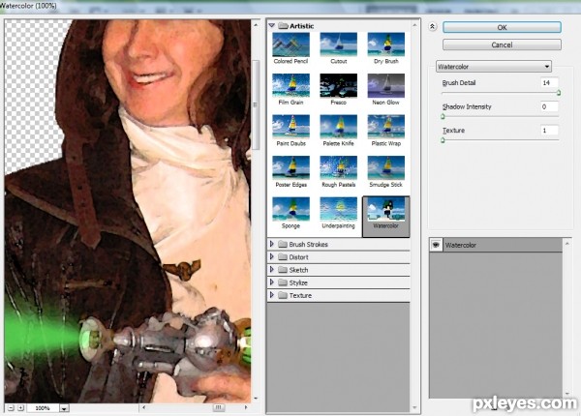This screenshot has width=581, height=416.
Task: Click the Brush Detail value field
Action: pyautogui.click(x=549, y=82)
